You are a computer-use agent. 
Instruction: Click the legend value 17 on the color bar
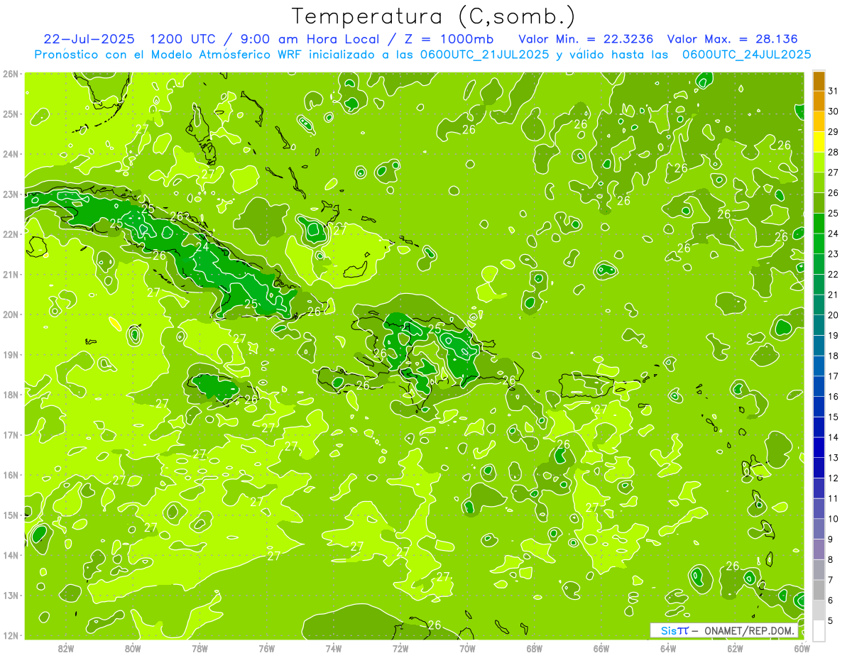834,376
